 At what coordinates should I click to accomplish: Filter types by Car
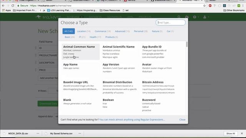tap(170, 31)
